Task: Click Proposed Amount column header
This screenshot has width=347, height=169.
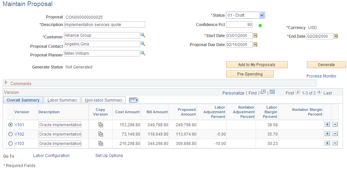Action: (187, 112)
